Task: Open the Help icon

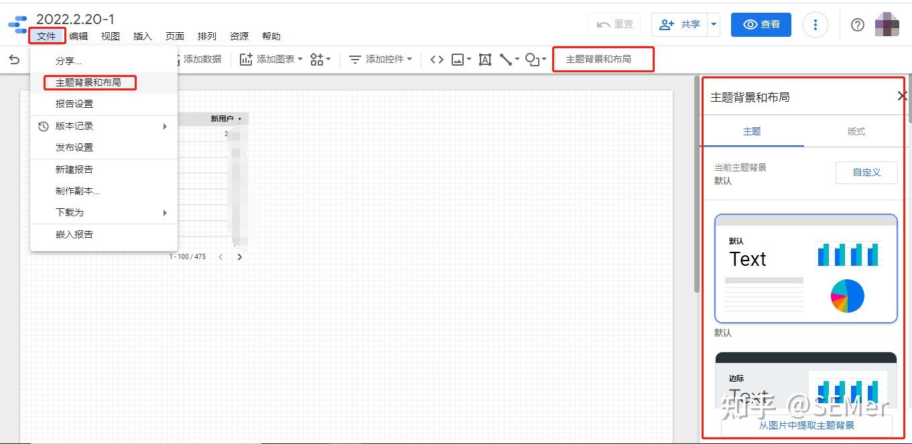Action: (x=857, y=24)
